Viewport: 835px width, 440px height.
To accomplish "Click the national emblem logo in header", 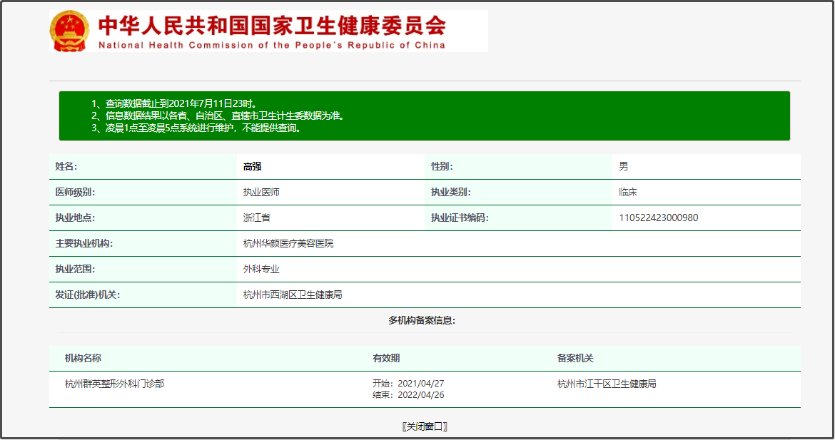I will pos(69,31).
